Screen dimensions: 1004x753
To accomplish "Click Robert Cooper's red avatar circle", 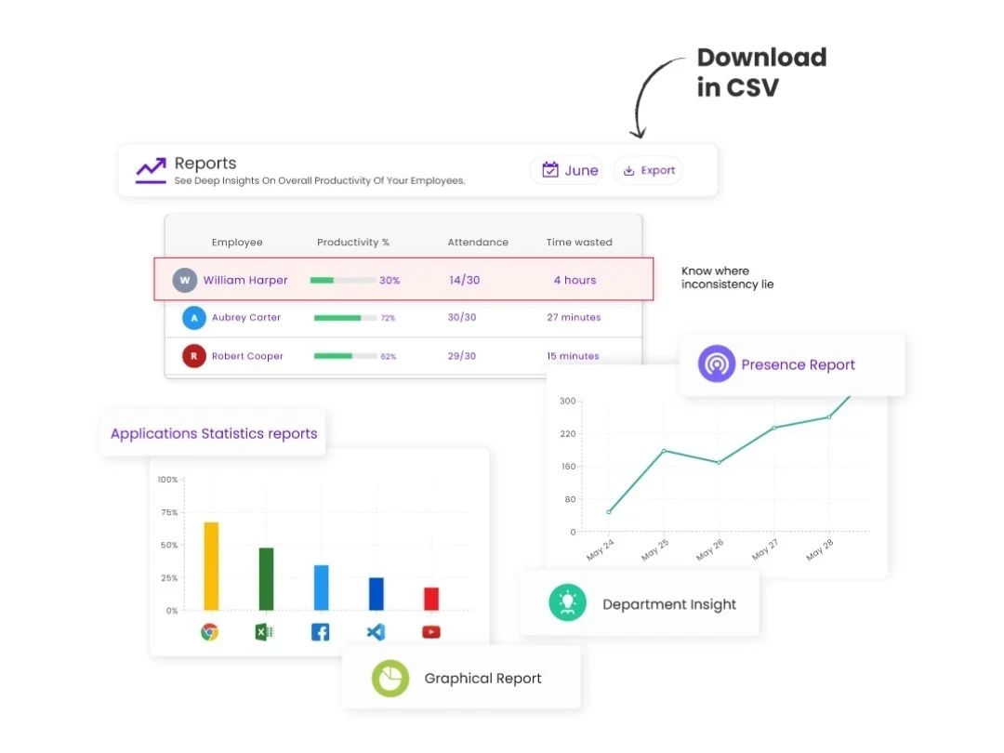I will (193, 355).
